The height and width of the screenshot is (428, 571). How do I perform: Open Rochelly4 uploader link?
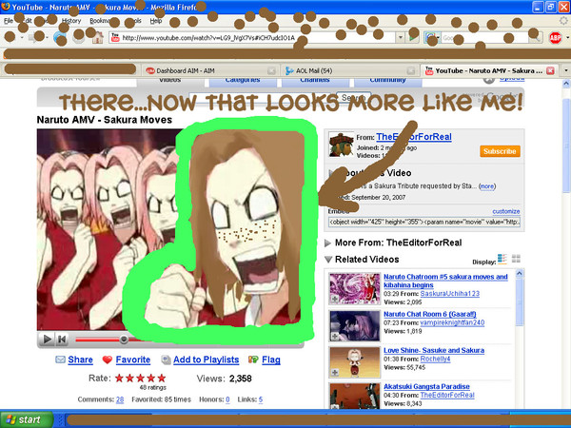tap(435, 360)
